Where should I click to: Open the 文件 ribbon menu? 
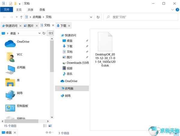(x=7, y=9)
